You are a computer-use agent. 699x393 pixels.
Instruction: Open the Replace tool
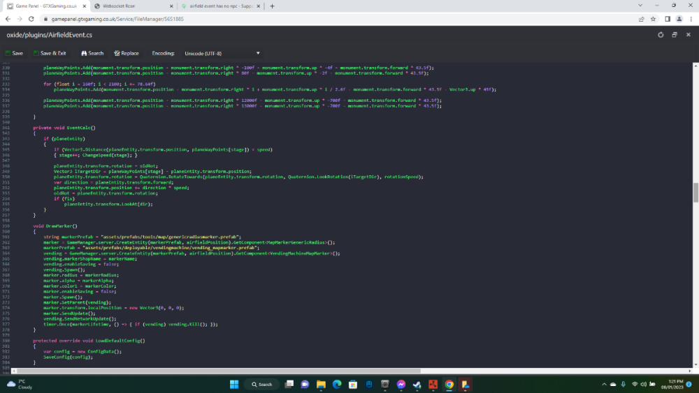126,53
